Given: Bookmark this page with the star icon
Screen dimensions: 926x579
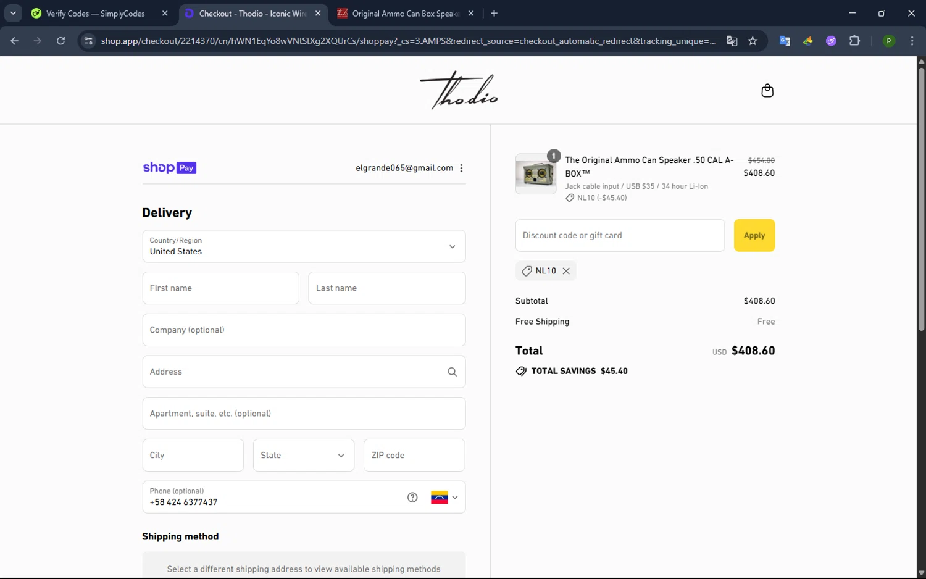Looking at the screenshot, I should (753, 41).
